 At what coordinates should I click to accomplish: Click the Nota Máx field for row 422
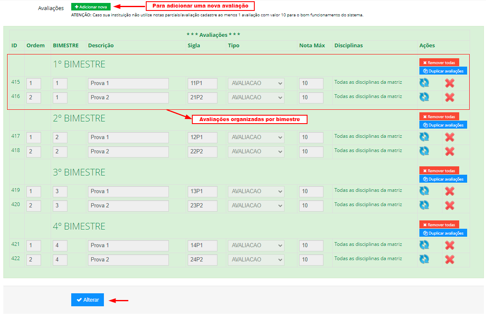(x=311, y=260)
